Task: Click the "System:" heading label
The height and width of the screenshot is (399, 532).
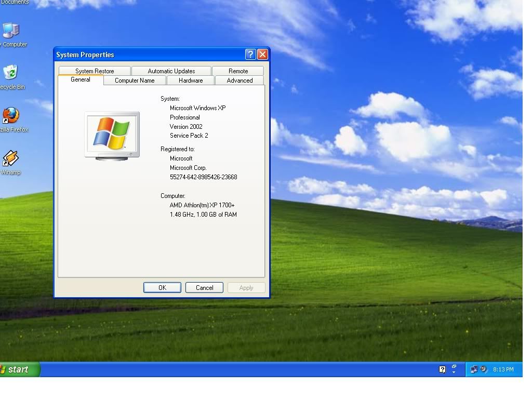Action: coord(170,99)
